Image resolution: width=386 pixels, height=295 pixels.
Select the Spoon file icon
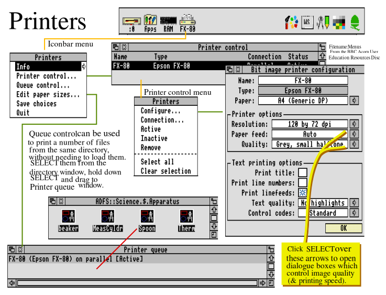(x=147, y=221)
